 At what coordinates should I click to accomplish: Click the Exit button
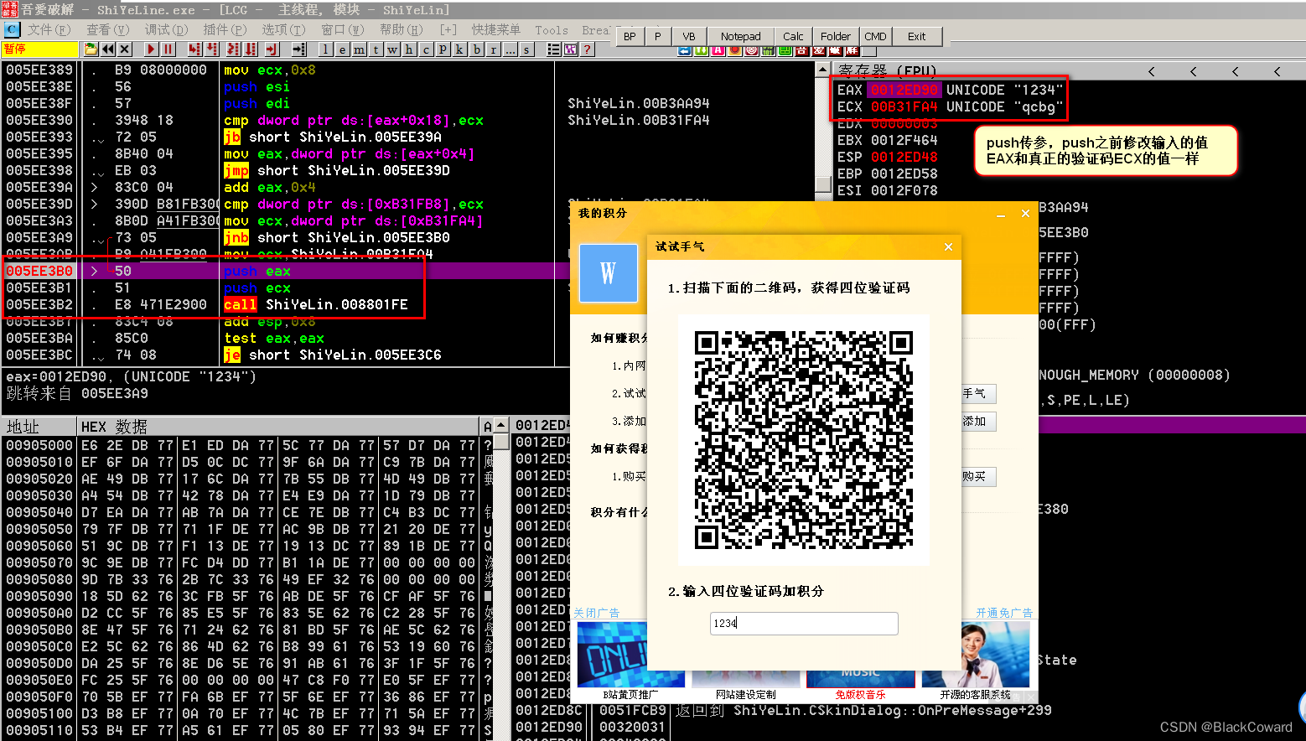coord(917,36)
